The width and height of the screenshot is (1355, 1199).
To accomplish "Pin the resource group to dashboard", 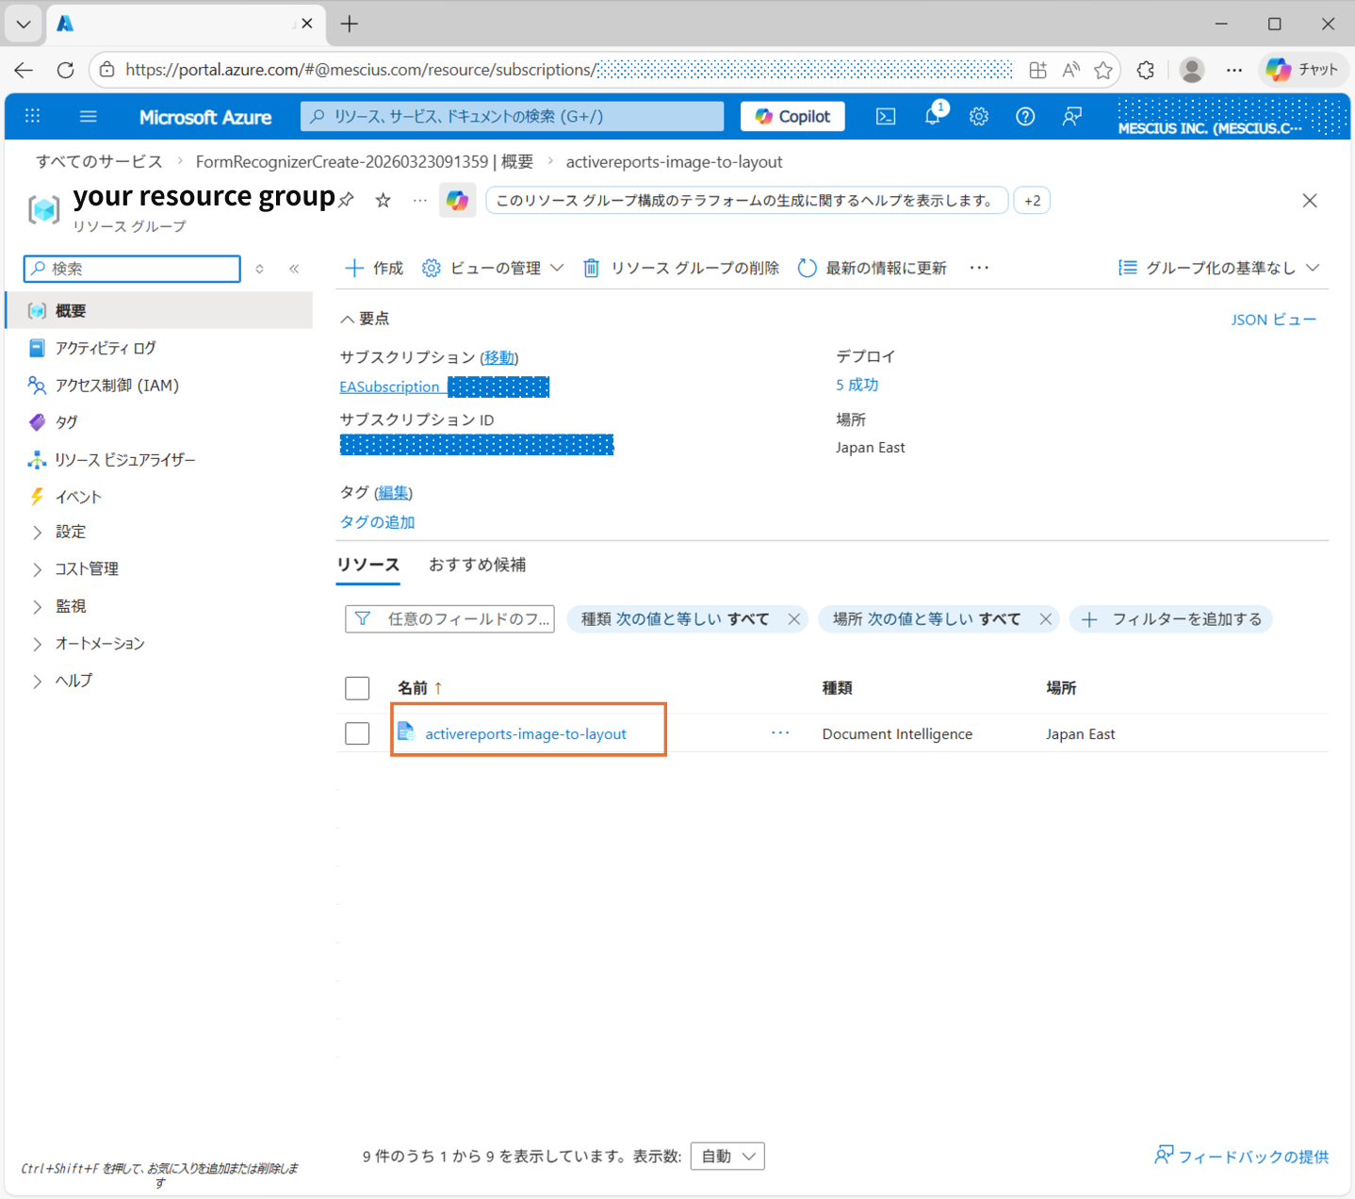I will point(347,200).
